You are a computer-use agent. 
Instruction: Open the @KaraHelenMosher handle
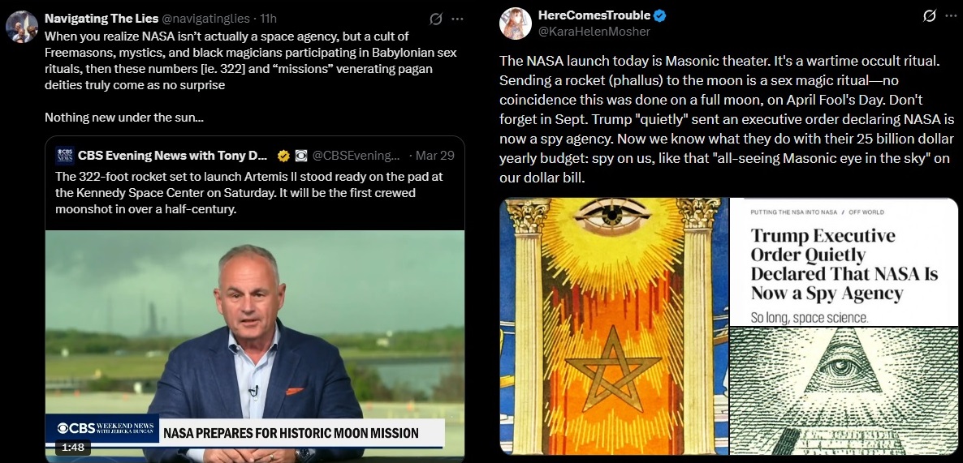594,32
